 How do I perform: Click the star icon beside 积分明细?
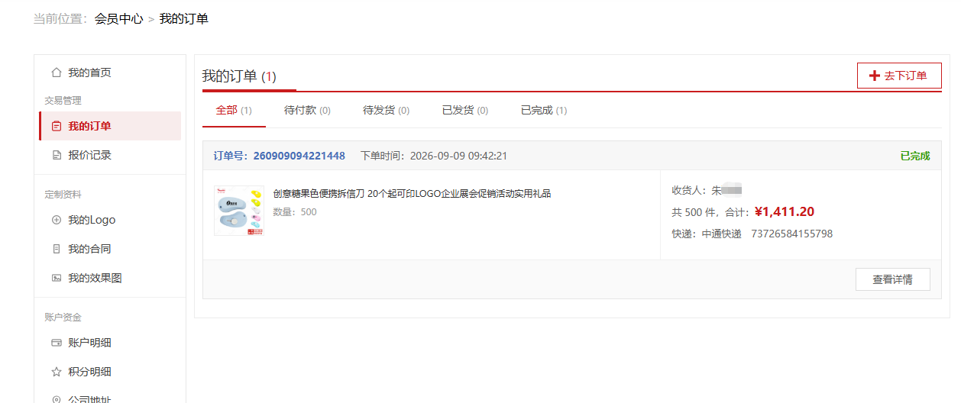pyautogui.click(x=56, y=372)
